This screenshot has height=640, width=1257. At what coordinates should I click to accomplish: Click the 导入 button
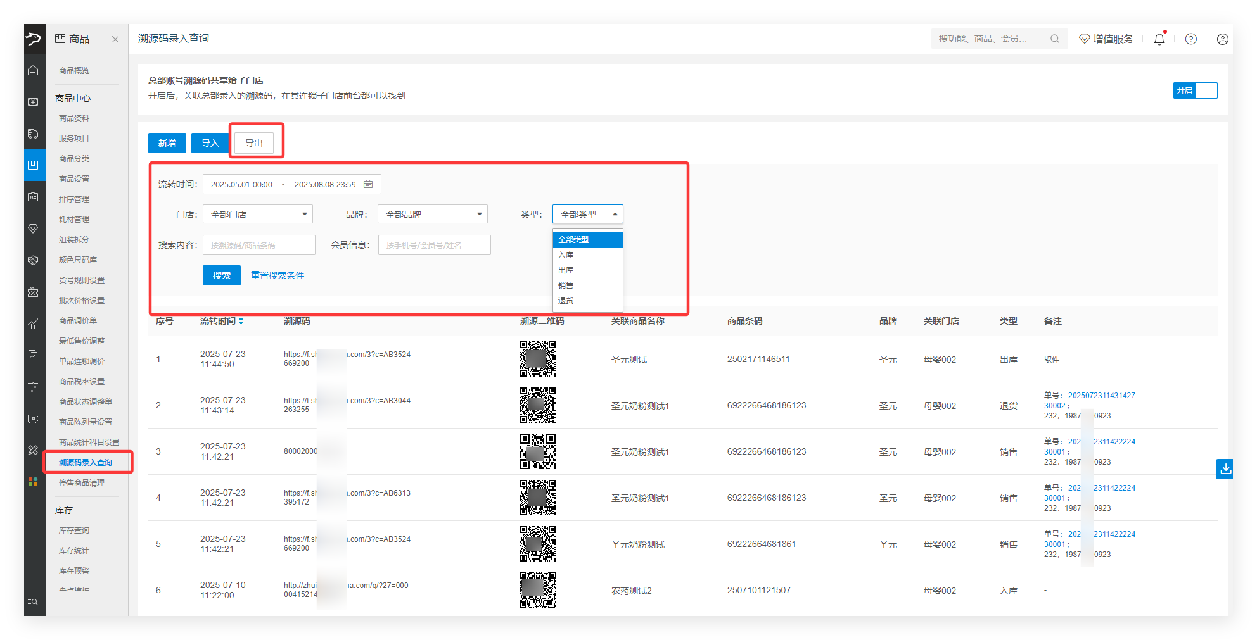[210, 143]
